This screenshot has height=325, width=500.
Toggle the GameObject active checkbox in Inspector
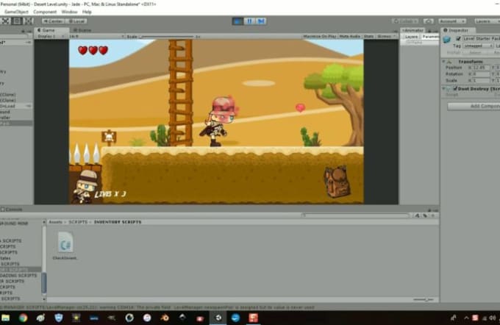(458, 38)
